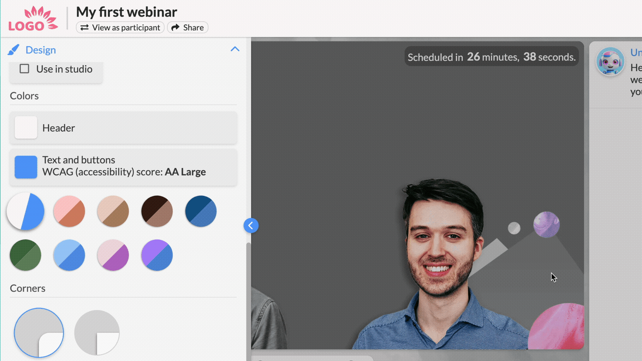This screenshot has height=361, width=642.
Task: Click the blue left-arrow to hide the sidebar
Action: [251, 225]
